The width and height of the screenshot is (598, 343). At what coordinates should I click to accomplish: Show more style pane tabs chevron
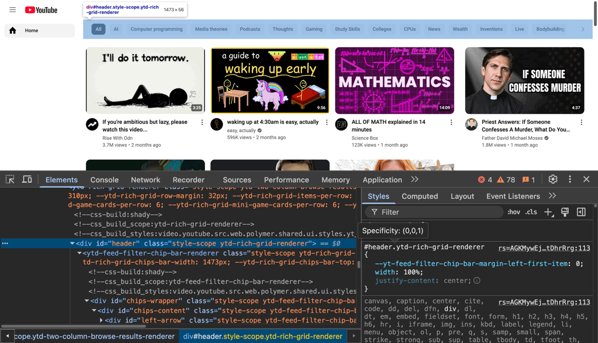point(552,196)
